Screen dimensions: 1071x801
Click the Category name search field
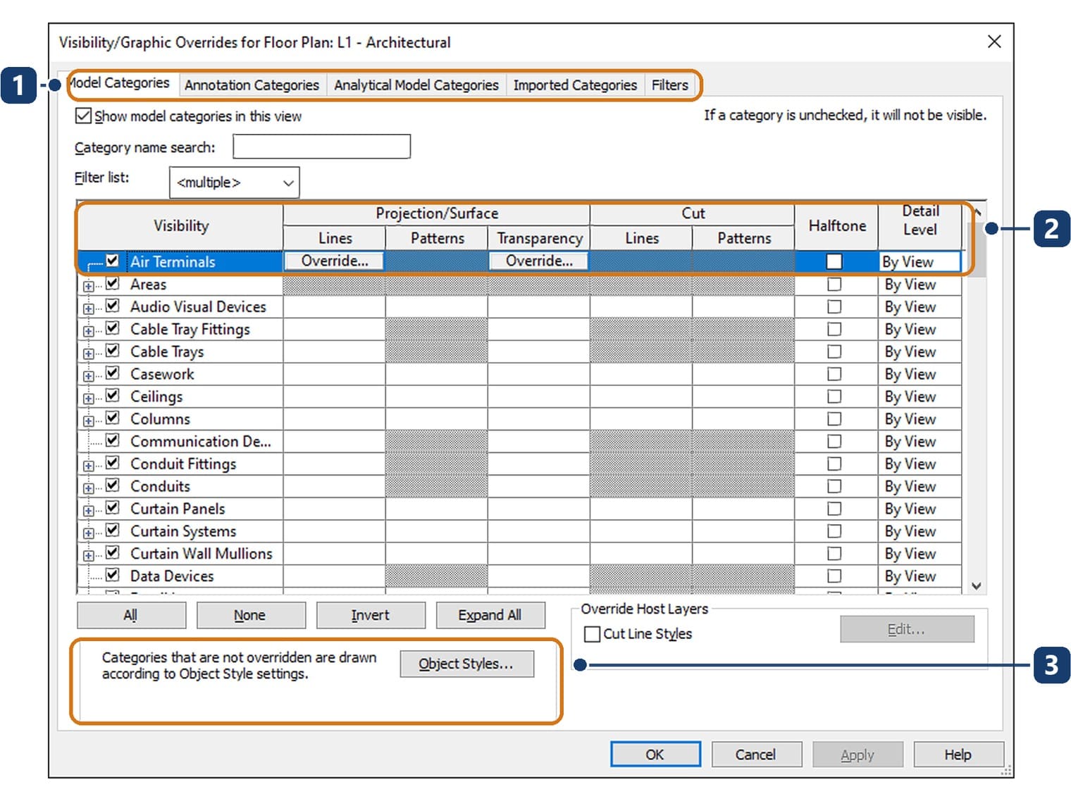point(321,147)
